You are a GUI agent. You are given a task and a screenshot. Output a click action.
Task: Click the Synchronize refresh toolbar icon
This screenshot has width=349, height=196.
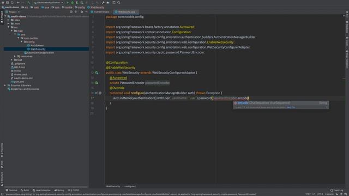[12, 2]
